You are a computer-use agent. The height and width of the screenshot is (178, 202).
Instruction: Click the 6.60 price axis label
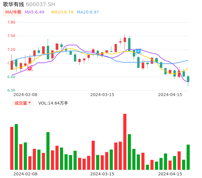(x=11, y=77)
